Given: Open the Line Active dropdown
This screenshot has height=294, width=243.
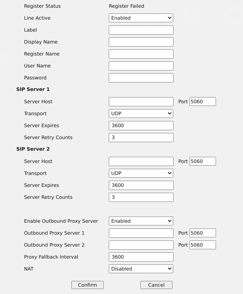Looking at the screenshot, I should 141,18.
